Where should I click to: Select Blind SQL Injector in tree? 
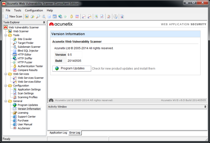[28, 51]
